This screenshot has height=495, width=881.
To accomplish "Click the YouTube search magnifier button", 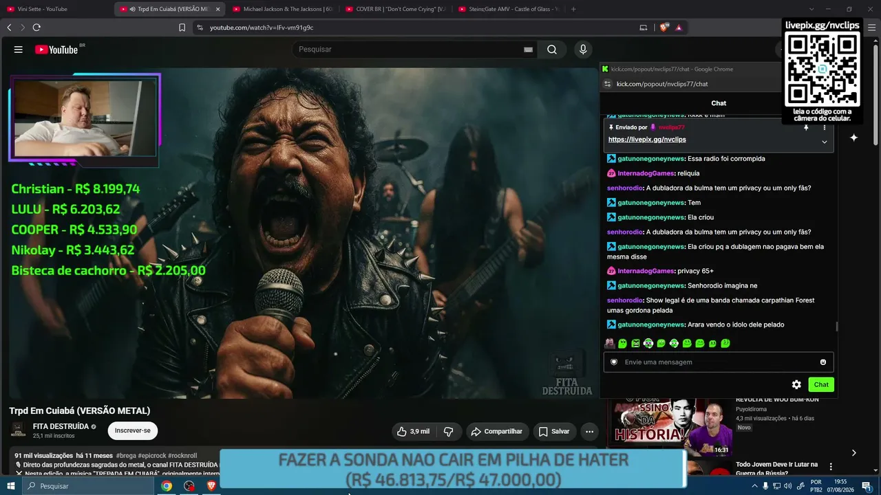I will coord(552,49).
